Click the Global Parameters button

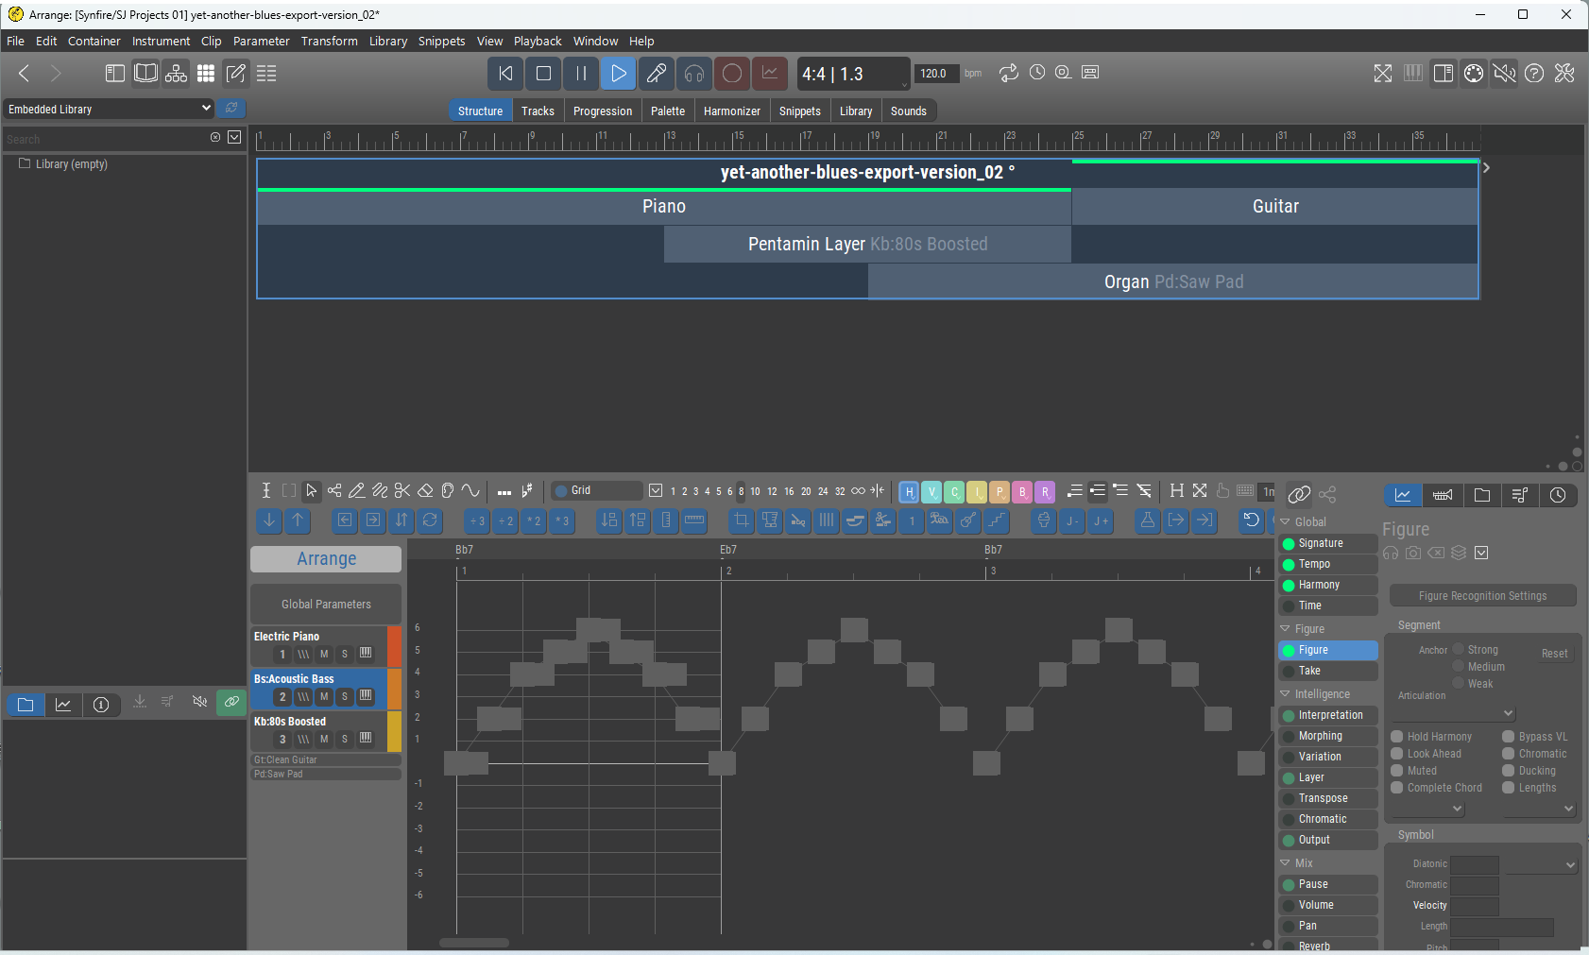pos(326,604)
